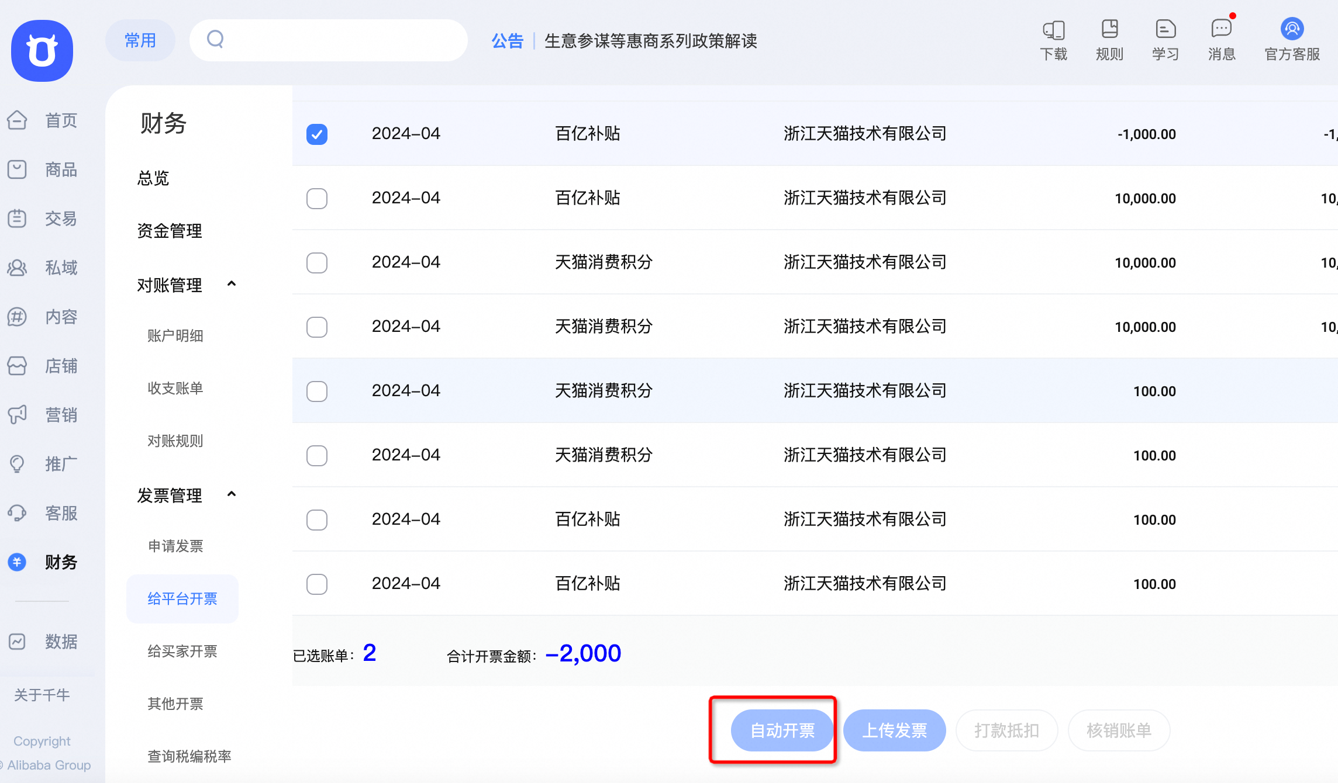Open 收支账单 submenu item

pos(175,389)
